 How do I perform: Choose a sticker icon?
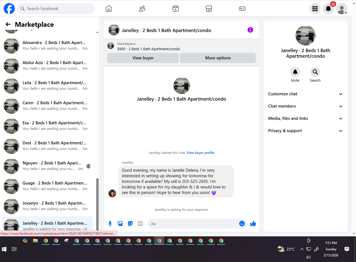click(130, 224)
